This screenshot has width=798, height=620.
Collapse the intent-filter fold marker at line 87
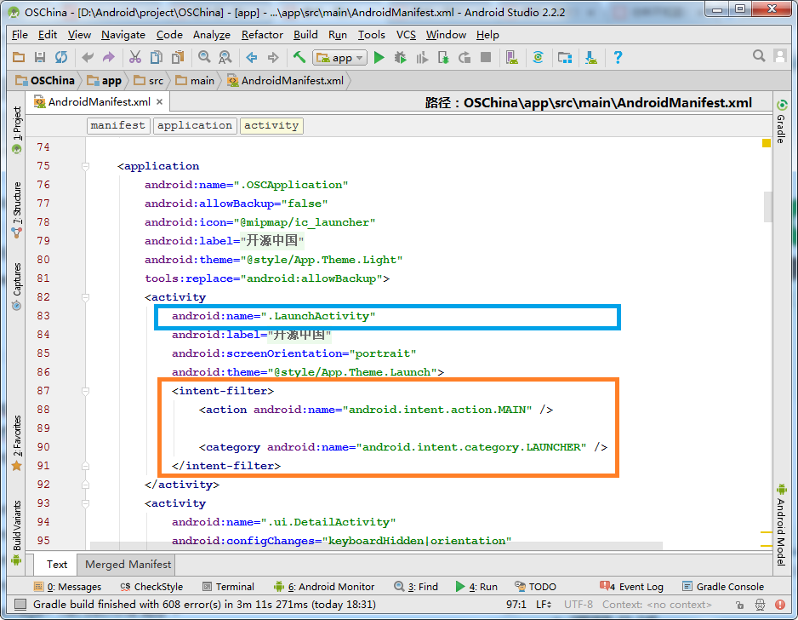click(x=85, y=391)
